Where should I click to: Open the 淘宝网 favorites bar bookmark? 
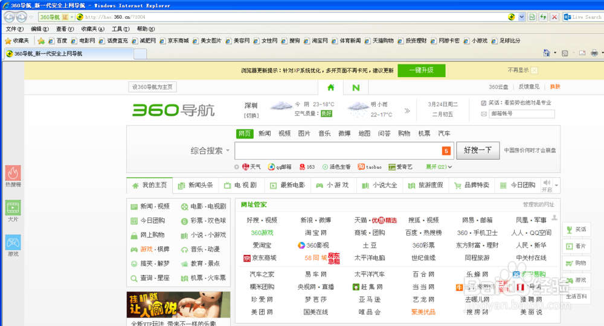coord(316,41)
